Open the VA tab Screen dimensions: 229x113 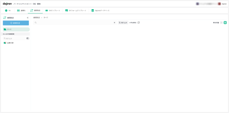8,11
